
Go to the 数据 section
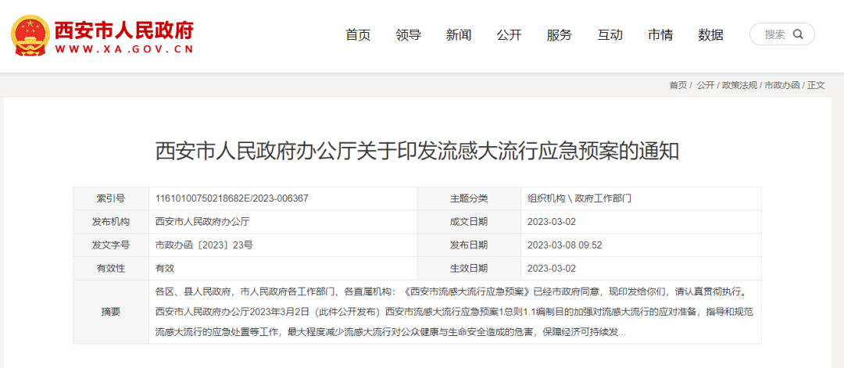pos(710,35)
